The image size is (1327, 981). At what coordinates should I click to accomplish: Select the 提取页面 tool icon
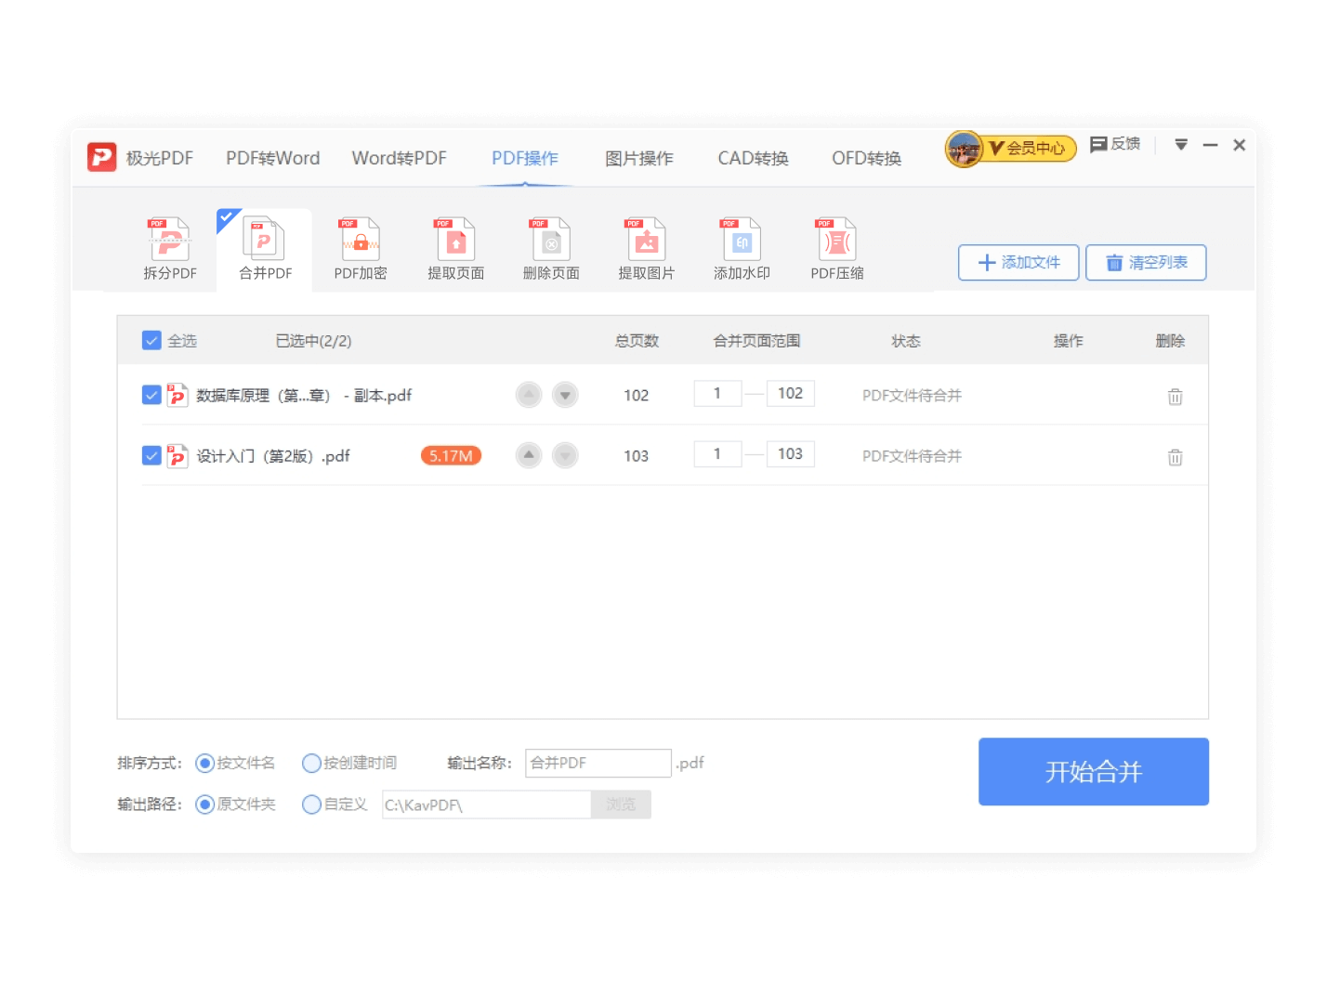point(454,246)
